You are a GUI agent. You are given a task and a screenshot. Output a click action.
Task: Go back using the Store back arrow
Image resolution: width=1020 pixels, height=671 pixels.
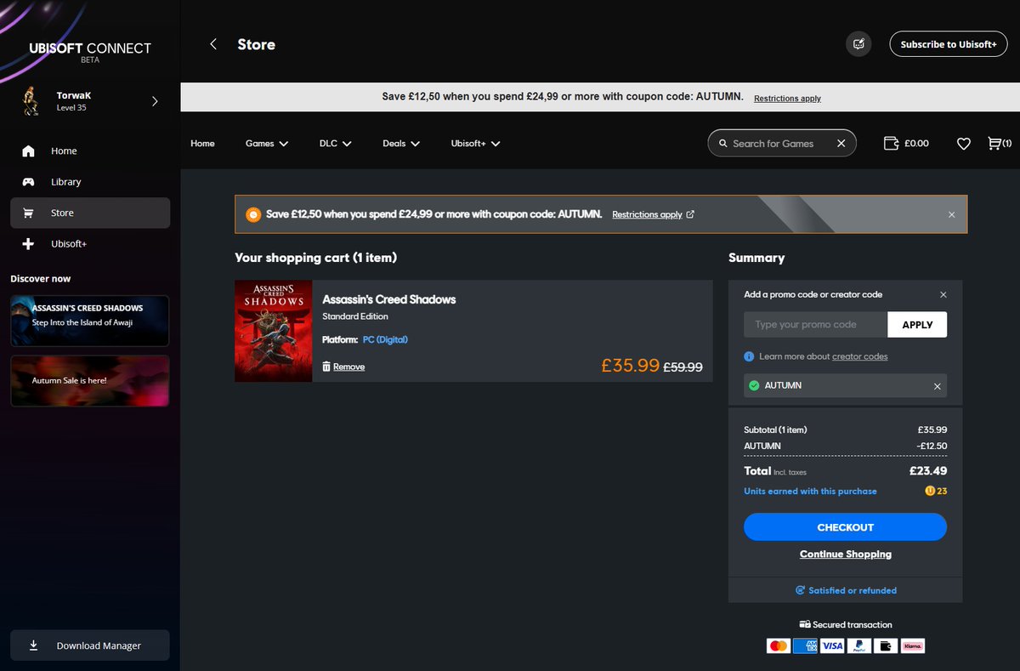click(213, 44)
